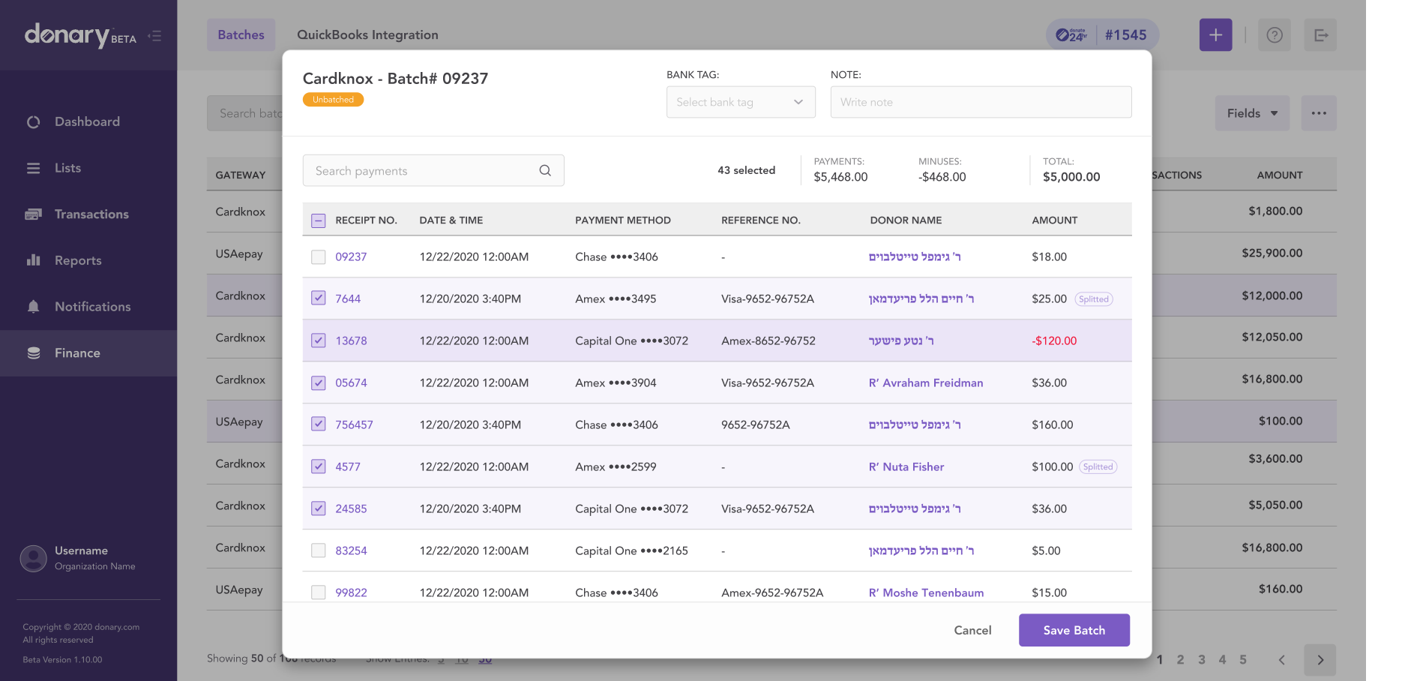Open the Select bank tag dropdown
Screen dimensions: 1402x681
741,102
